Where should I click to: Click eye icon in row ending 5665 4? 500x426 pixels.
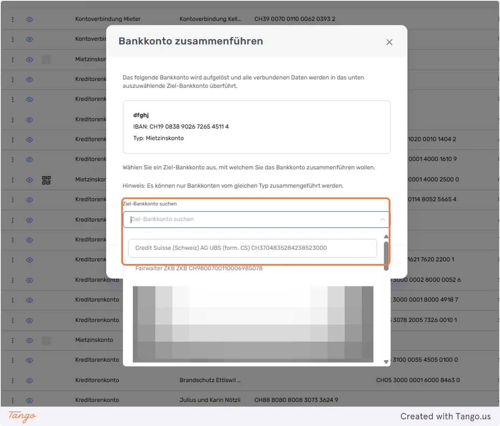(30, 200)
